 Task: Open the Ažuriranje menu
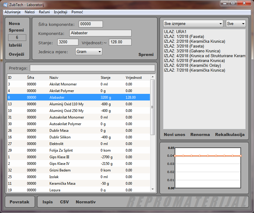pos(12,12)
